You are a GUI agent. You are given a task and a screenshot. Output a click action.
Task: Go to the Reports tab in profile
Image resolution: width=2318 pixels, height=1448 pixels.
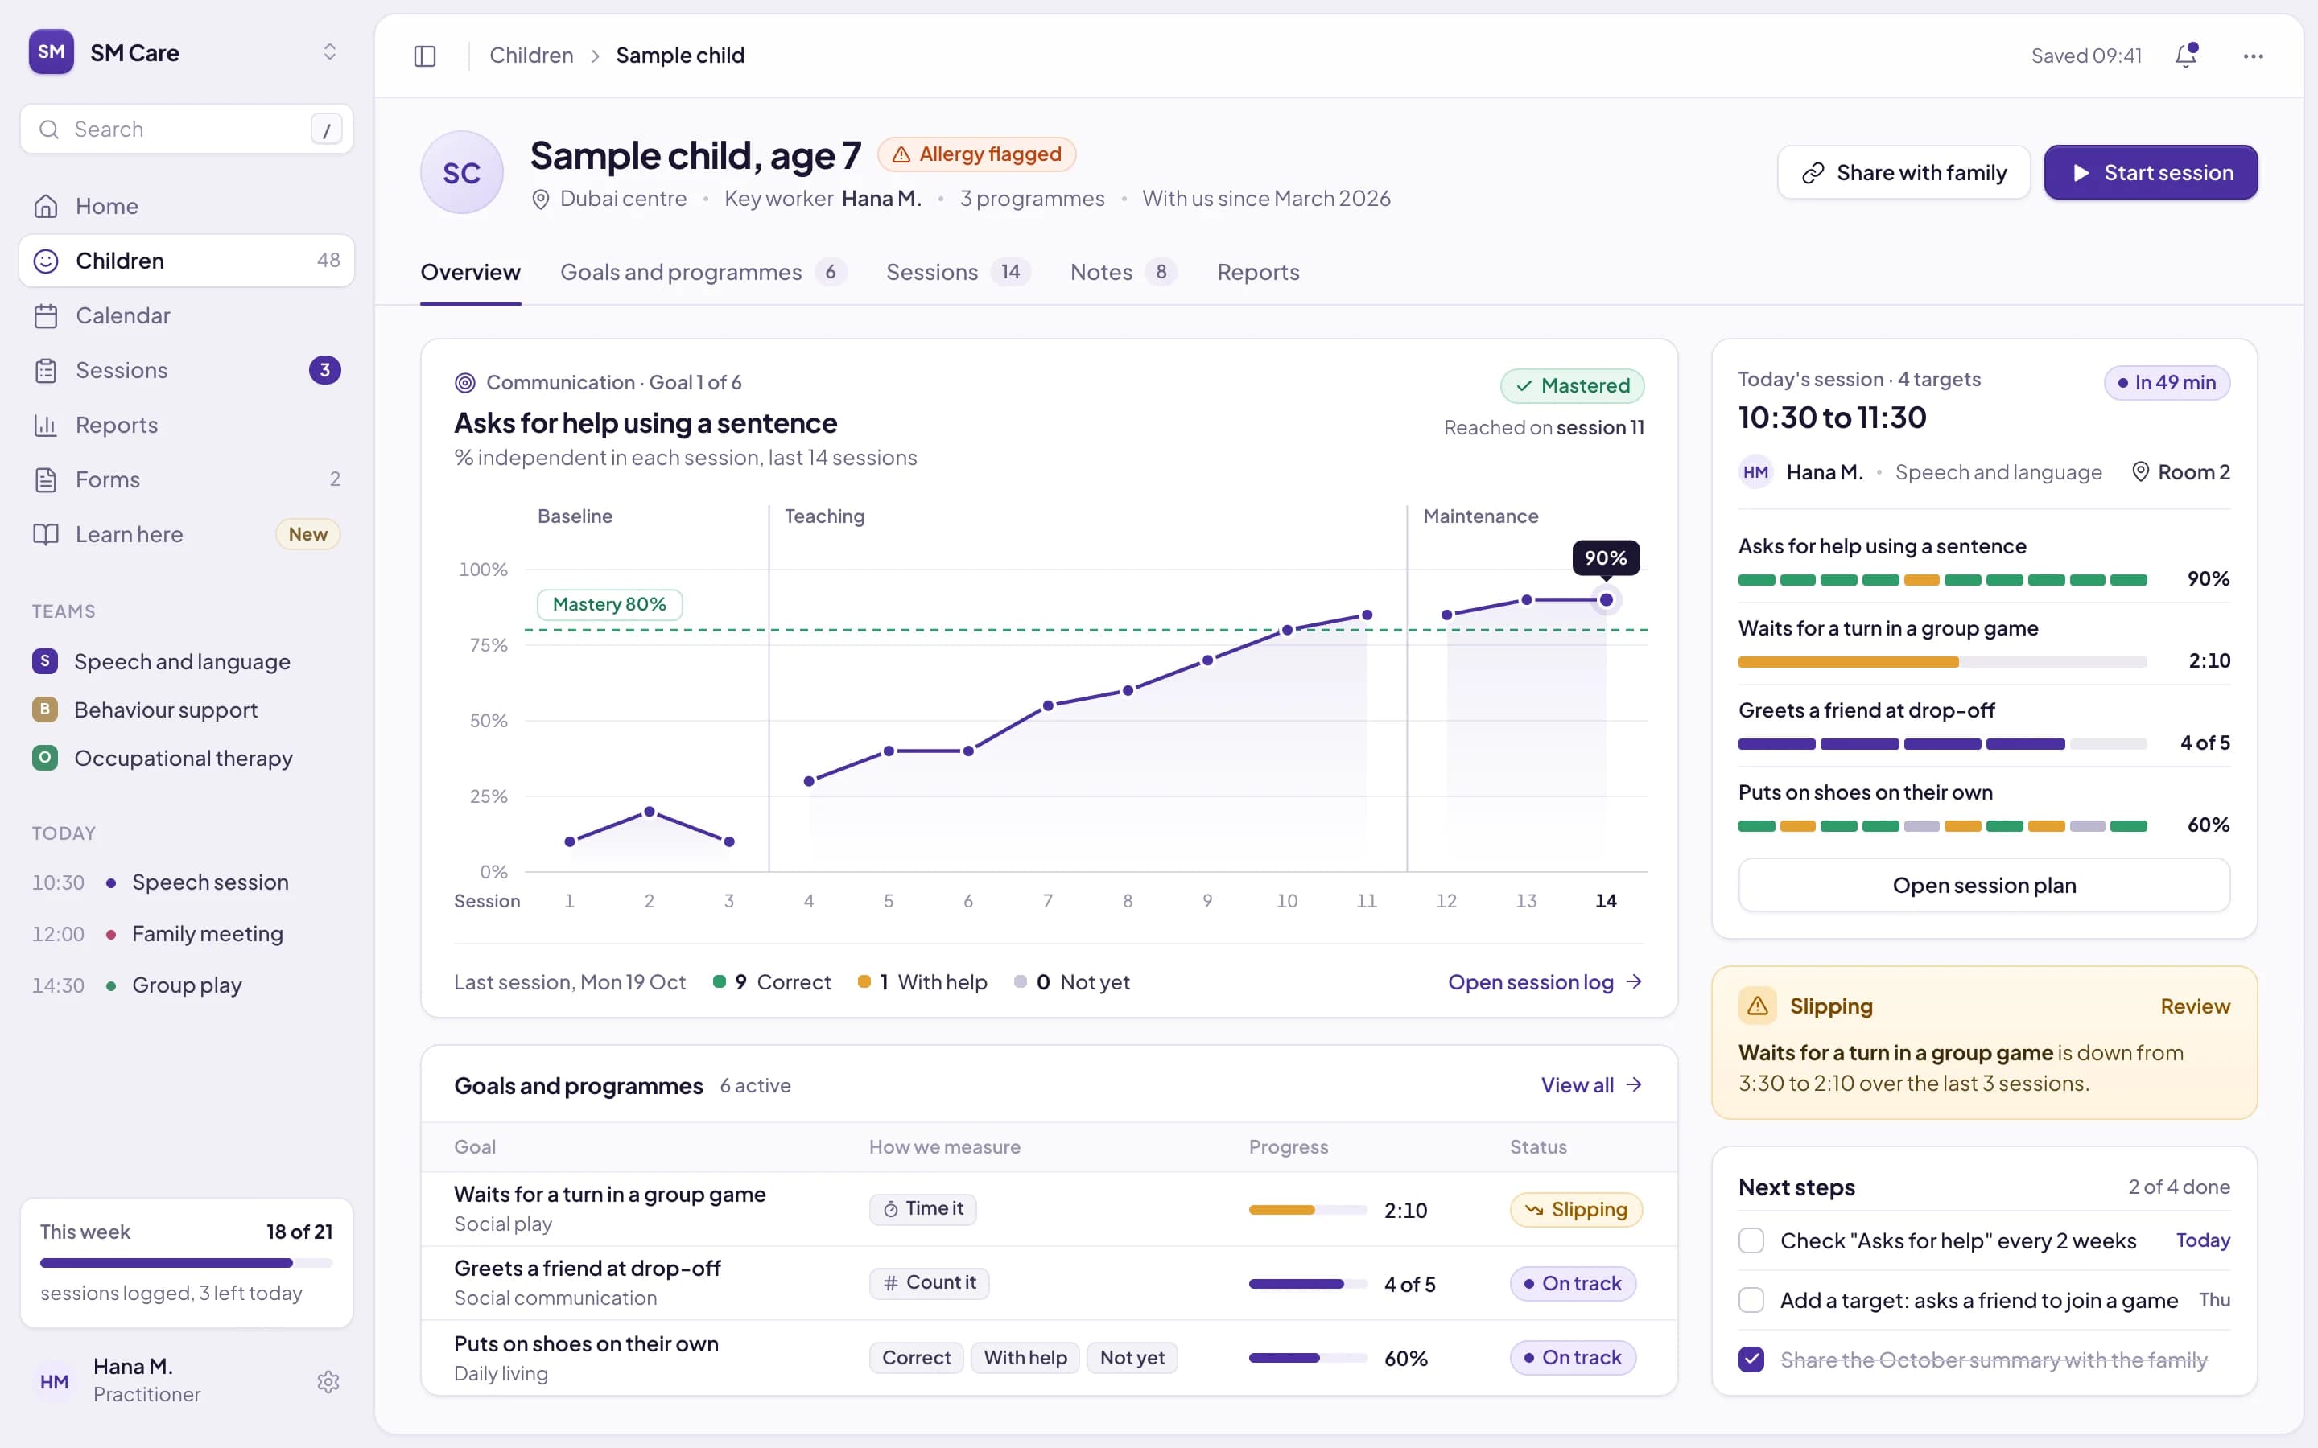tap(1258, 272)
